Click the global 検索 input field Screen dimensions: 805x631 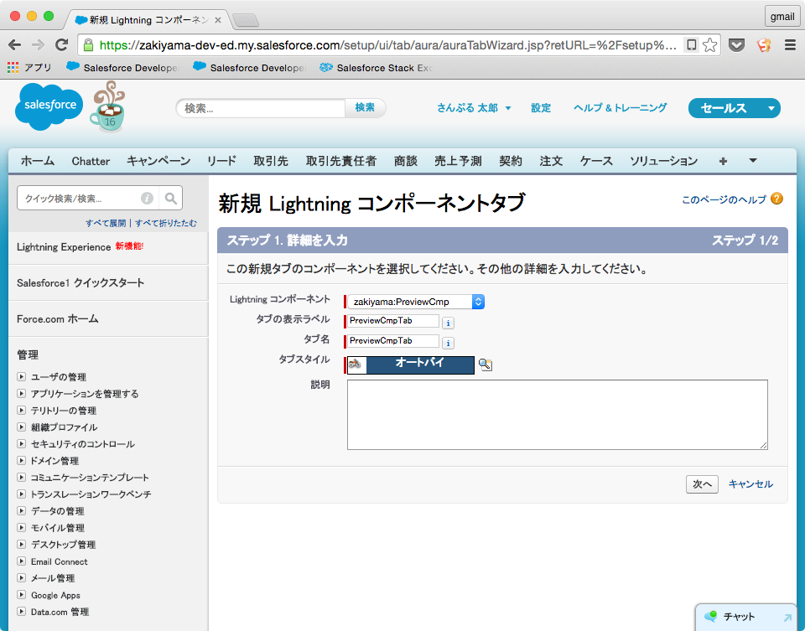[262, 108]
